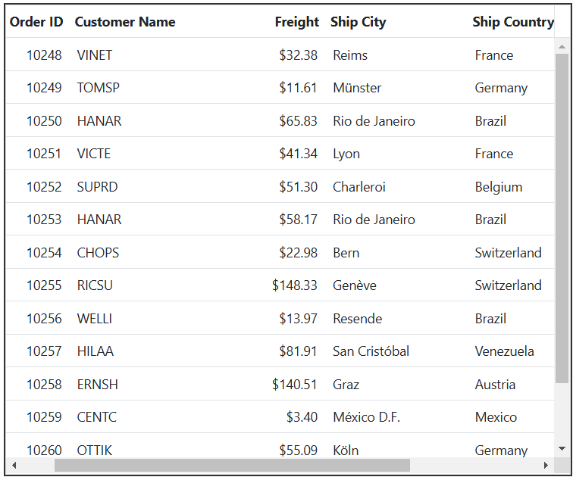Click the vertical scrollbar down arrow
The height and width of the screenshot is (477, 573).
coord(562,449)
